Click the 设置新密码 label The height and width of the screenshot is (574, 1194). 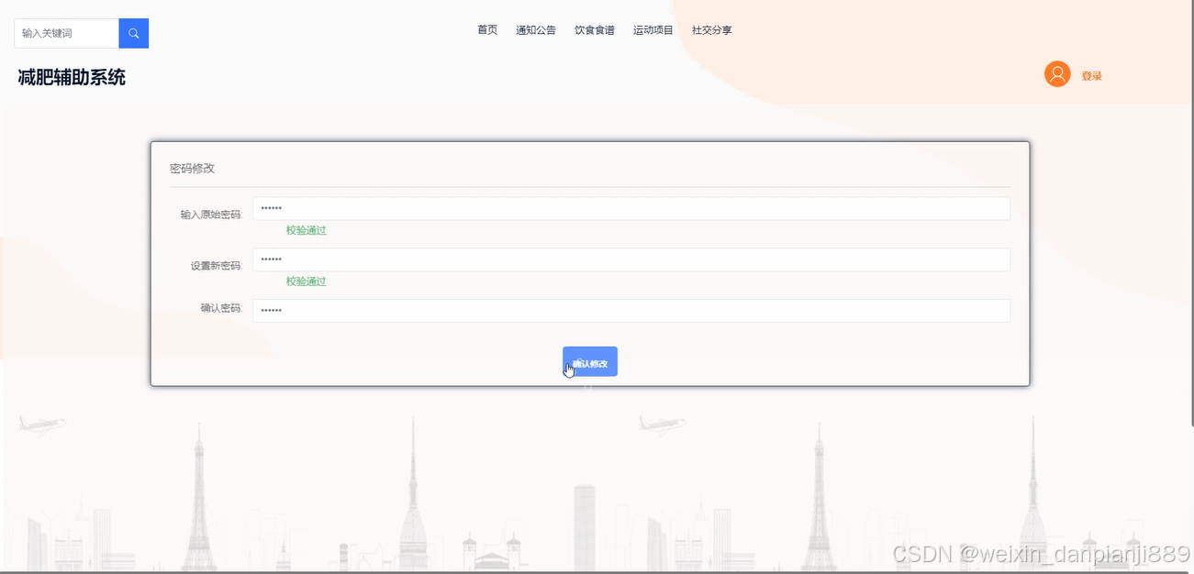pyautogui.click(x=217, y=266)
